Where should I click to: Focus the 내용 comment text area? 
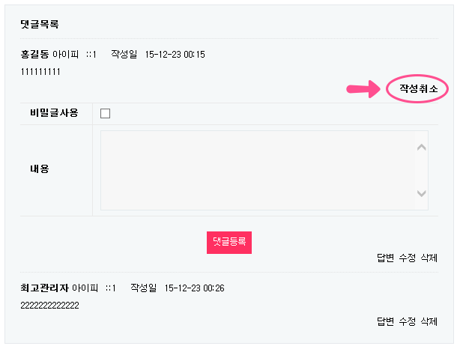258,170
